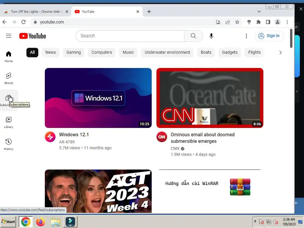
Task: Click the browser back arrow
Action: pos(4,22)
